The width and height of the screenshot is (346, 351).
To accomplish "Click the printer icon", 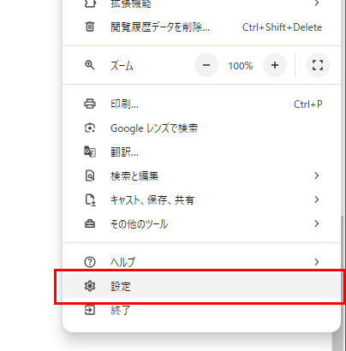I will (90, 104).
